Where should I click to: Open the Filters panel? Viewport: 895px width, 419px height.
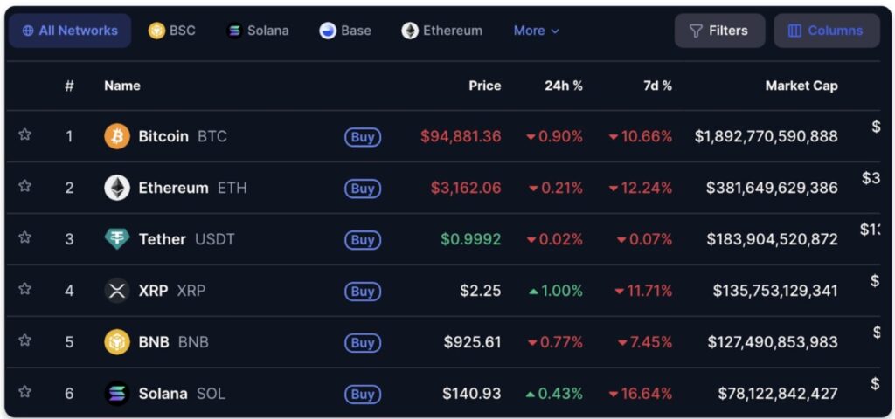click(718, 31)
